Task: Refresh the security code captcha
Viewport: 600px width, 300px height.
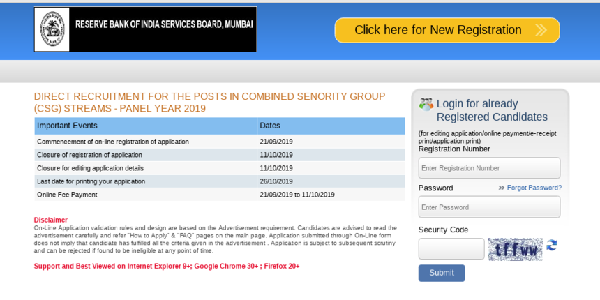Action: click(x=551, y=246)
